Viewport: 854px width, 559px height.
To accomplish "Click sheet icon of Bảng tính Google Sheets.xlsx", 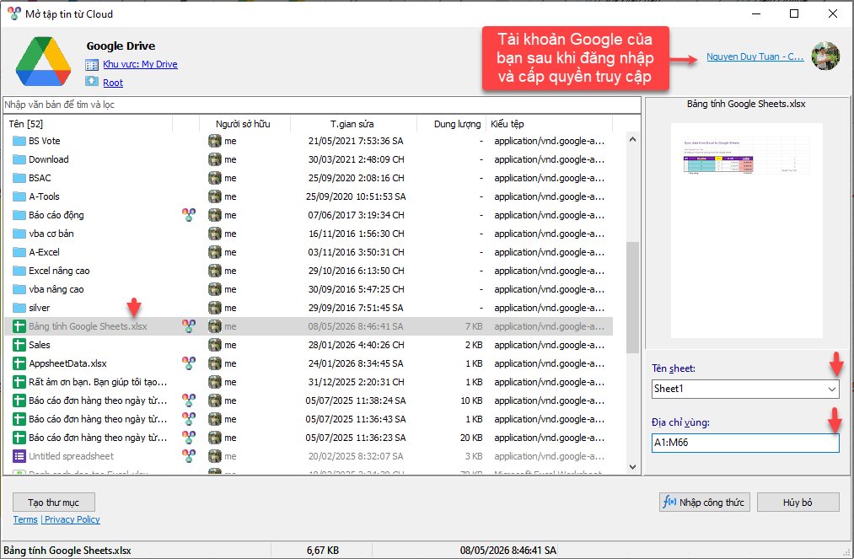I will point(19,326).
